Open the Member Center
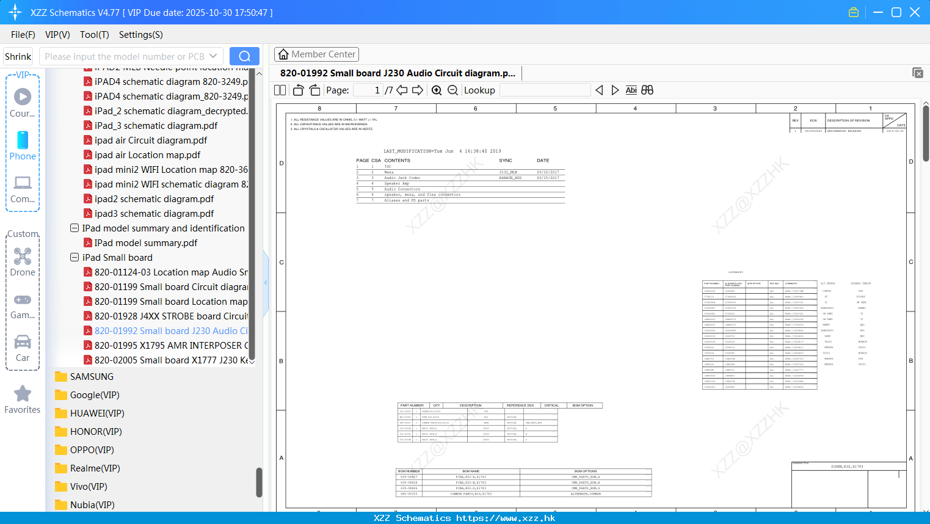This screenshot has height=524, width=930. click(316, 54)
